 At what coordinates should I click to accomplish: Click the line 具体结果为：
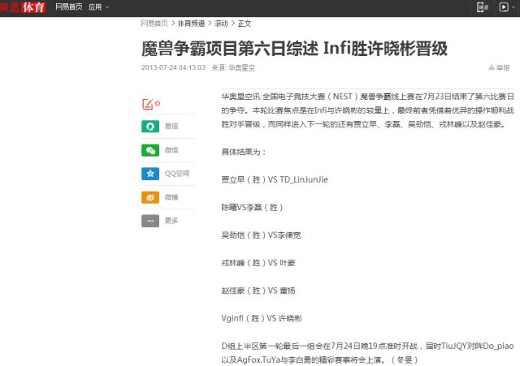(244, 152)
